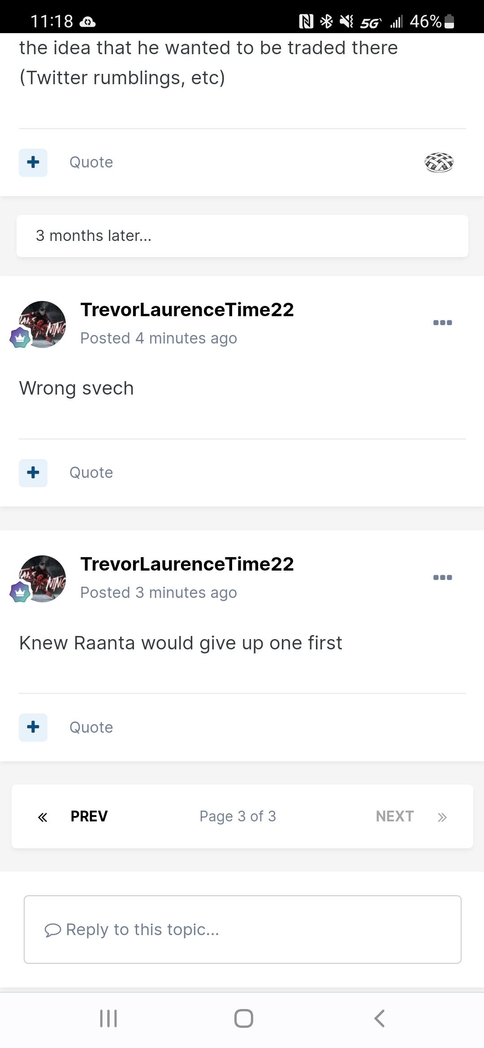Image resolution: width=484 pixels, height=1048 pixels.
Task: Open avatar of 'Wrong svech' poster
Action: click(42, 324)
